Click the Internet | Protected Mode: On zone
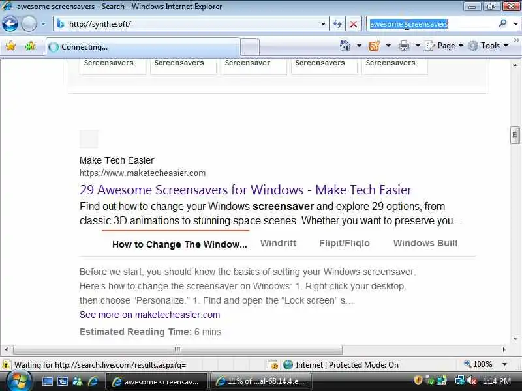 click(x=341, y=365)
